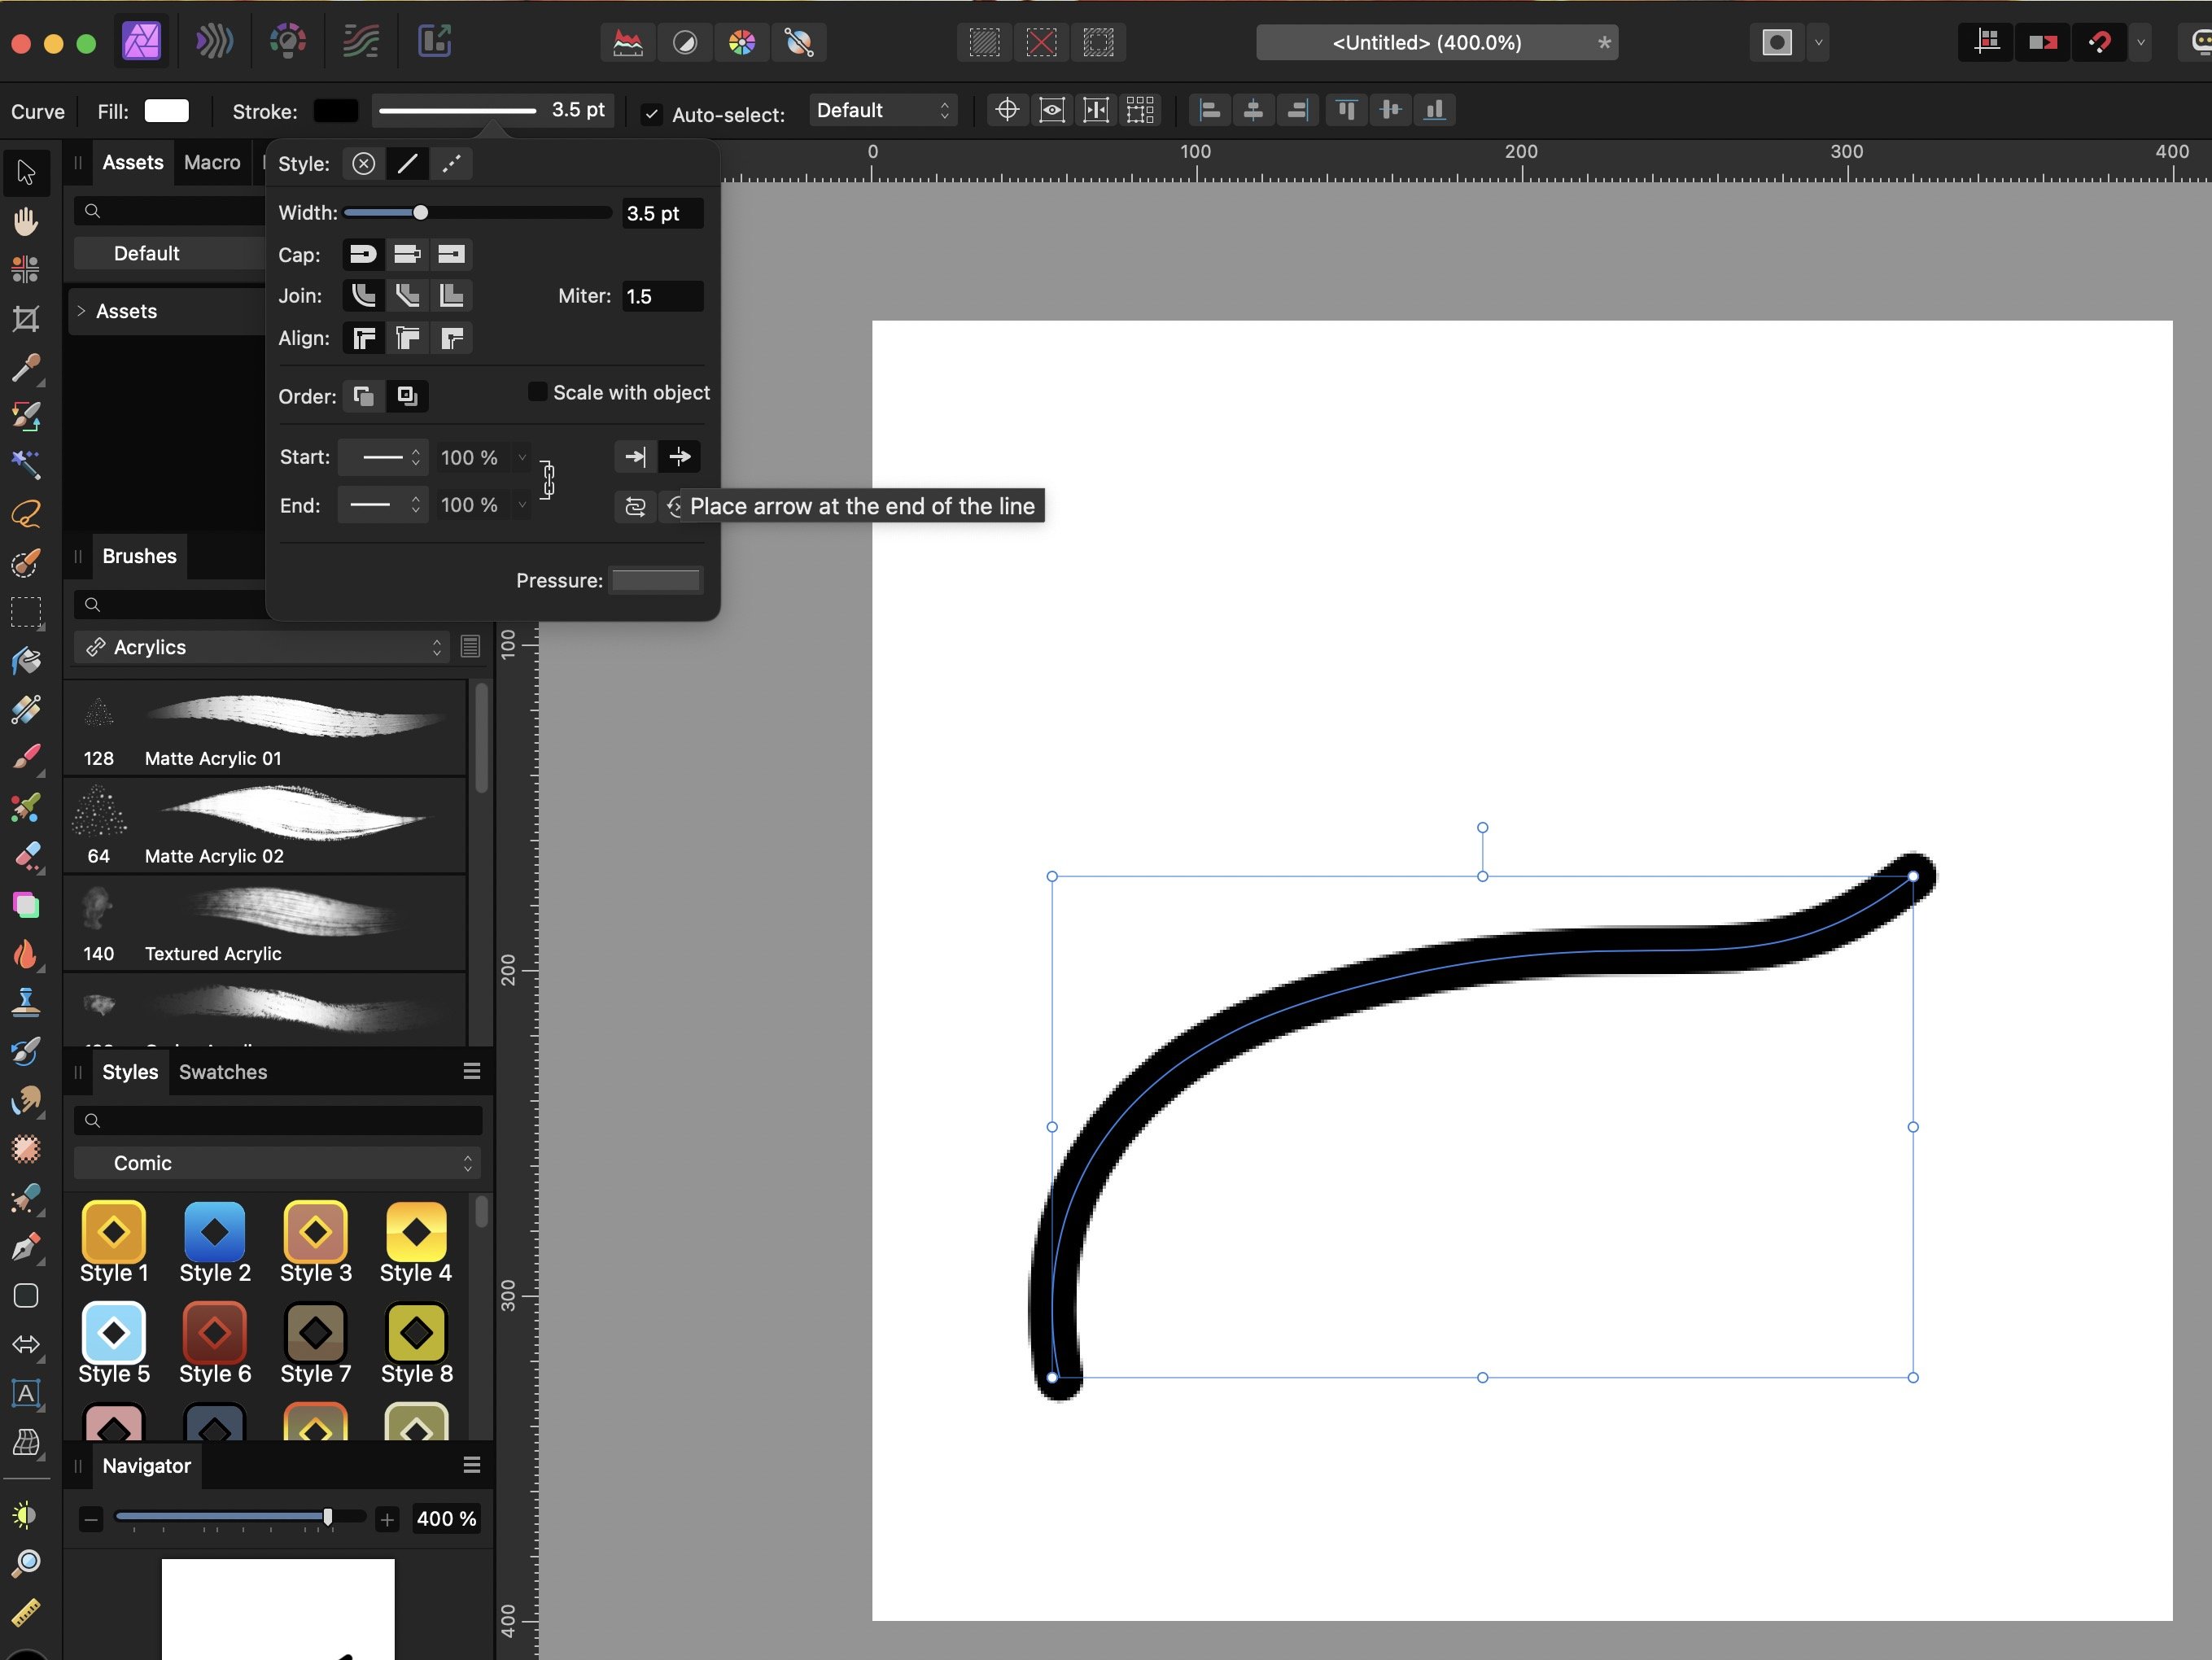Set the bevel join option
2212x1660 pixels.
pyautogui.click(x=407, y=295)
